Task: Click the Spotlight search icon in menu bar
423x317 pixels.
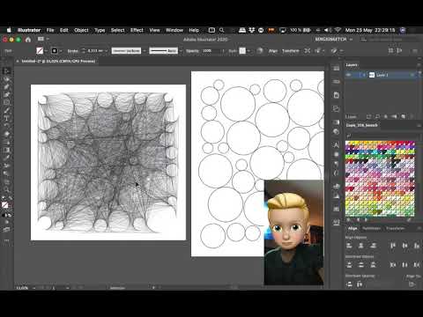Action: click(x=222, y=30)
